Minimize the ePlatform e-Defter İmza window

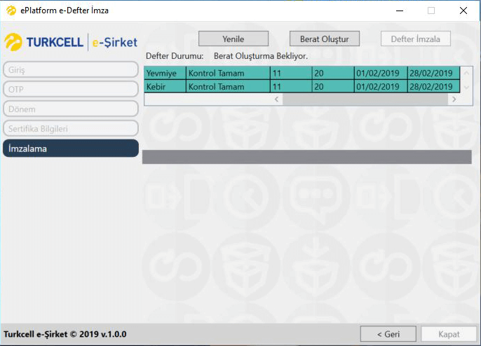(400, 11)
